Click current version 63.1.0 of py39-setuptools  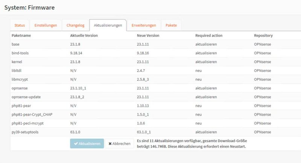tap(75, 132)
